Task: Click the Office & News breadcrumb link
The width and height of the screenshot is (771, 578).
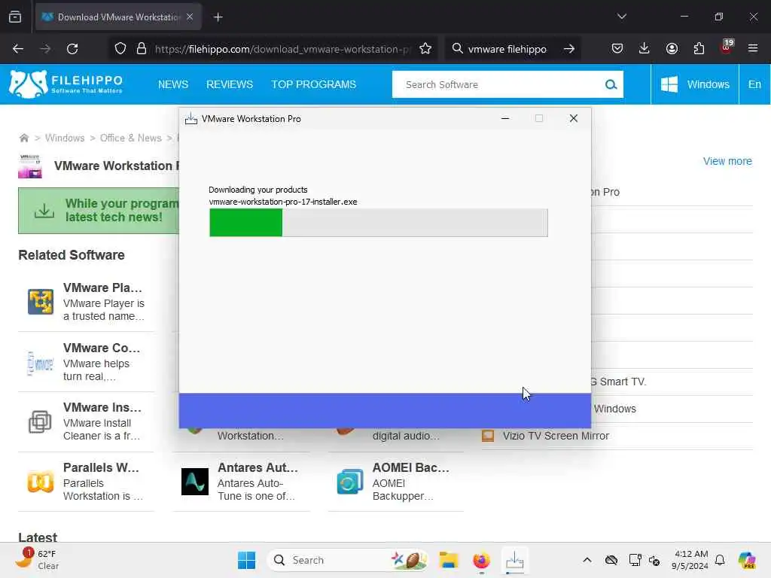Action: click(x=131, y=138)
